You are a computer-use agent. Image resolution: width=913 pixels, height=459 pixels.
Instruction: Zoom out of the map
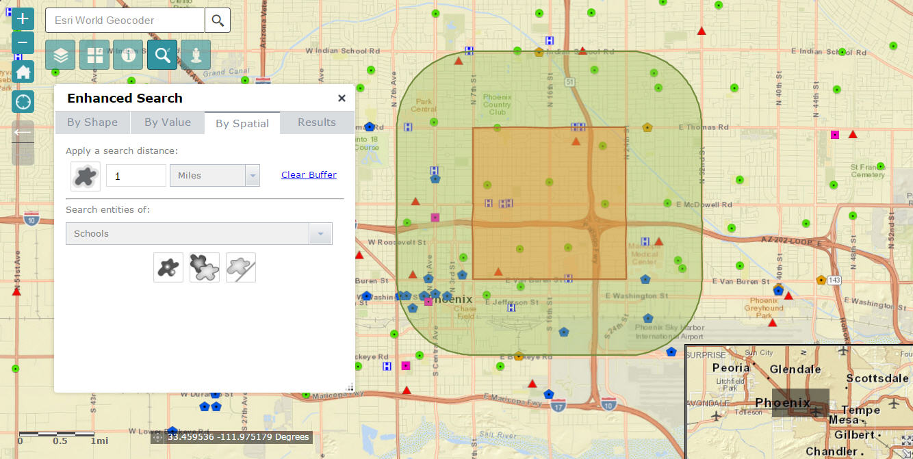click(x=23, y=42)
